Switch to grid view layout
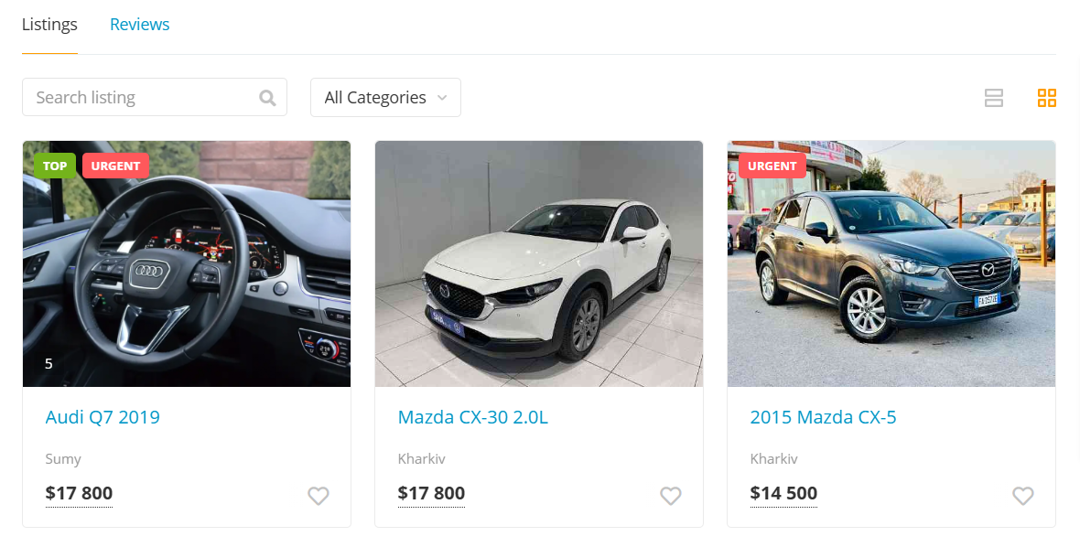Viewport: 1080px width, 547px height. (x=1046, y=98)
